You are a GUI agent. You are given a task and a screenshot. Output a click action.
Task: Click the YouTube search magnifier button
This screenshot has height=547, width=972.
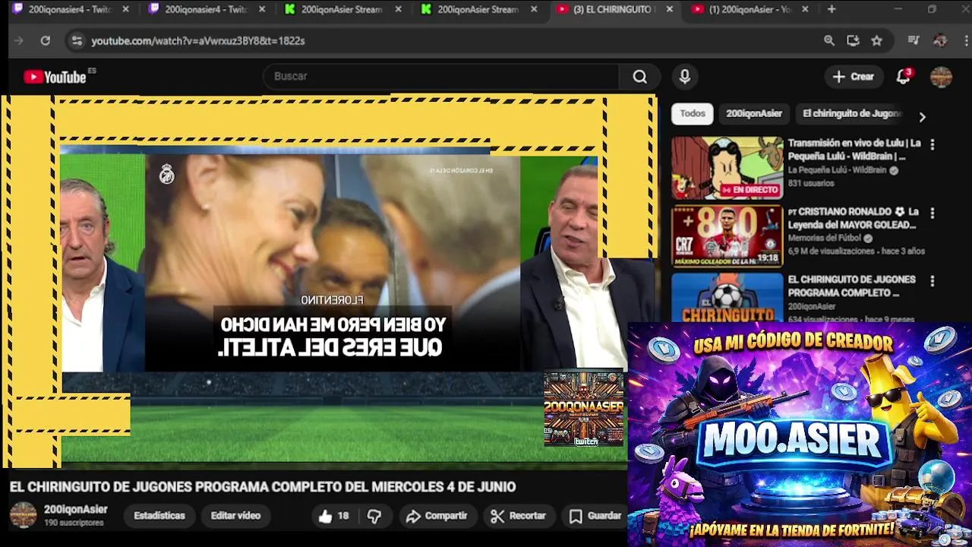(640, 77)
